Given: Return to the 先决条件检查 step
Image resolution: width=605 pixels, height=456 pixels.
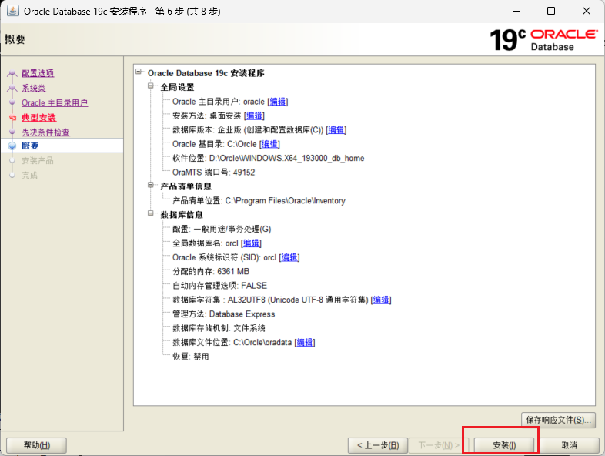Looking at the screenshot, I should pos(45,132).
